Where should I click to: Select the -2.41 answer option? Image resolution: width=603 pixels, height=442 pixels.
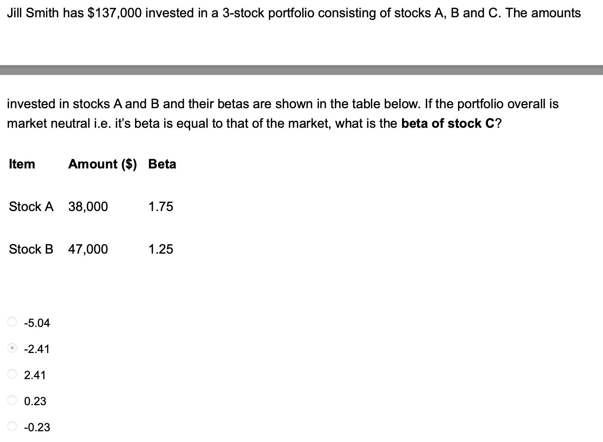click(36, 350)
